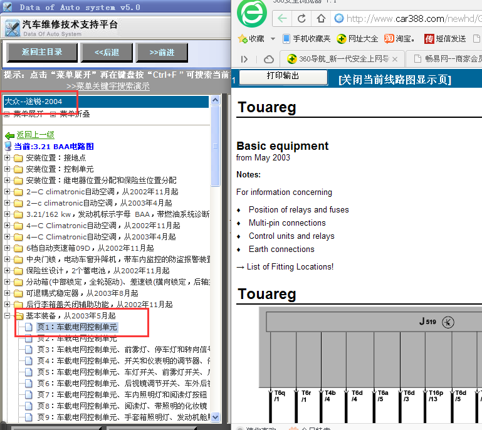Expand 中央门锁 folder node

[x=7, y=260]
